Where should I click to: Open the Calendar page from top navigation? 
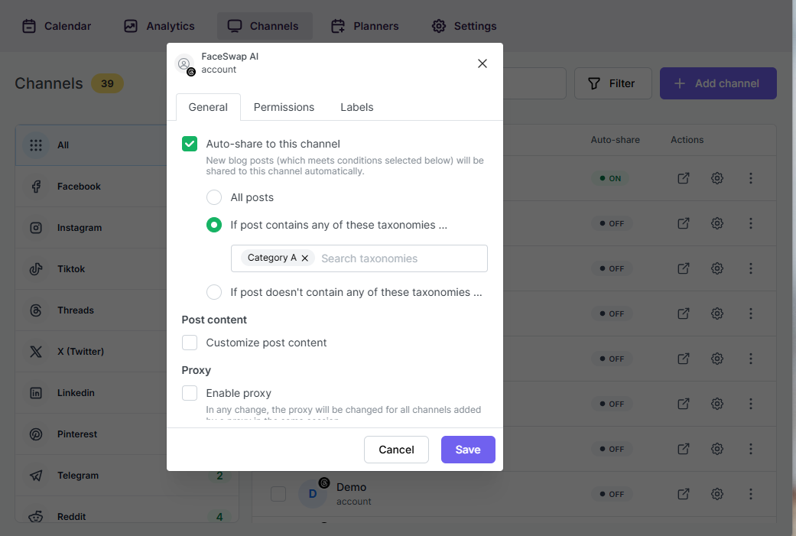tap(57, 26)
